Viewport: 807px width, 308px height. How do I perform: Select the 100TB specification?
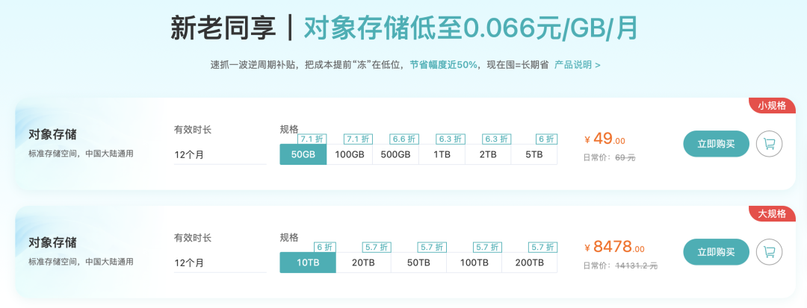point(474,263)
